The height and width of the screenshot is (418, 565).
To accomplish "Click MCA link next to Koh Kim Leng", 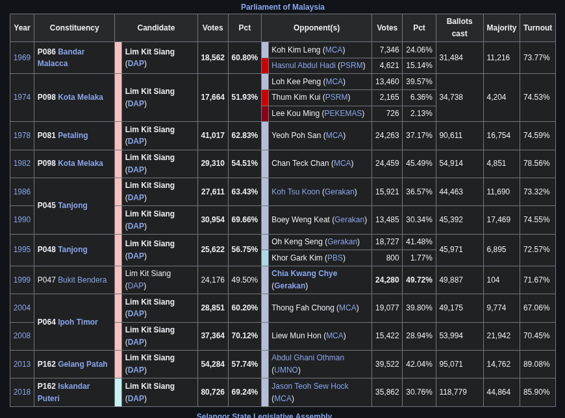I will [x=334, y=50].
